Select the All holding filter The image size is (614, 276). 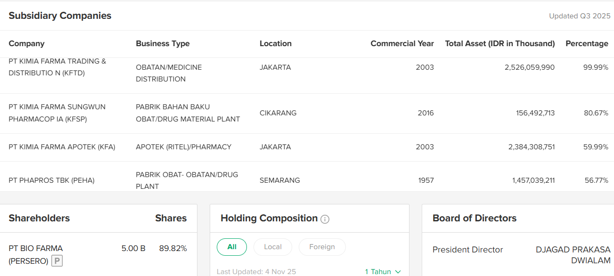tap(232, 247)
